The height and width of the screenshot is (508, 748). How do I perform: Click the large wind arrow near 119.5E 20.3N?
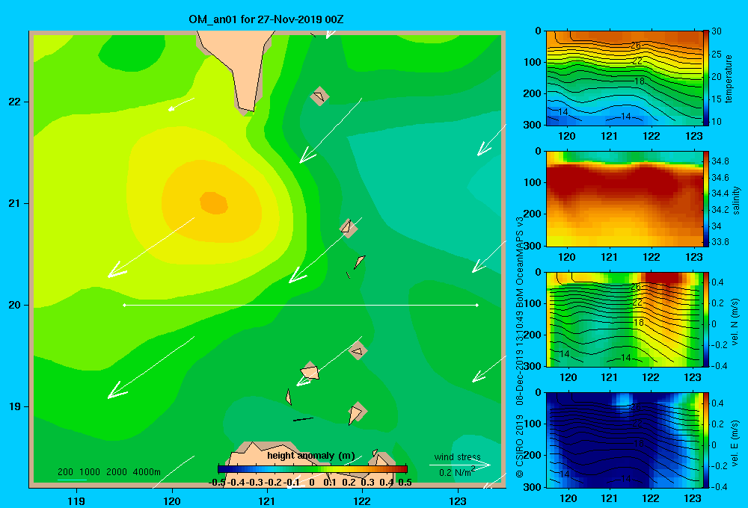coord(151,247)
